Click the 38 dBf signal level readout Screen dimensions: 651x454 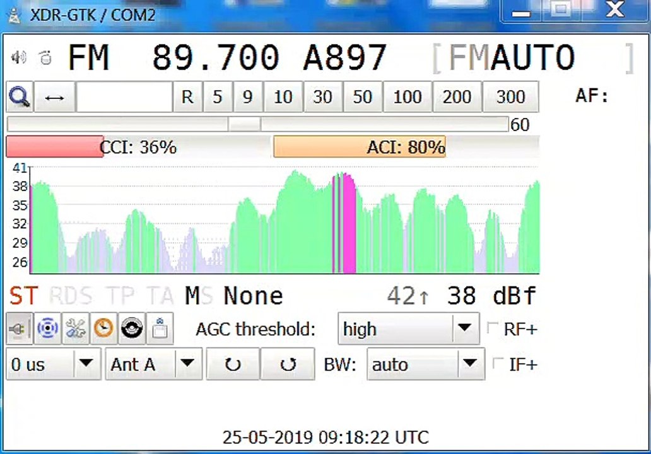click(491, 296)
